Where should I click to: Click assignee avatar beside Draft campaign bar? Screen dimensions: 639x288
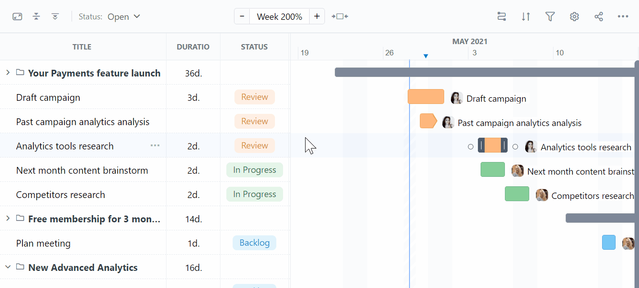click(457, 98)
